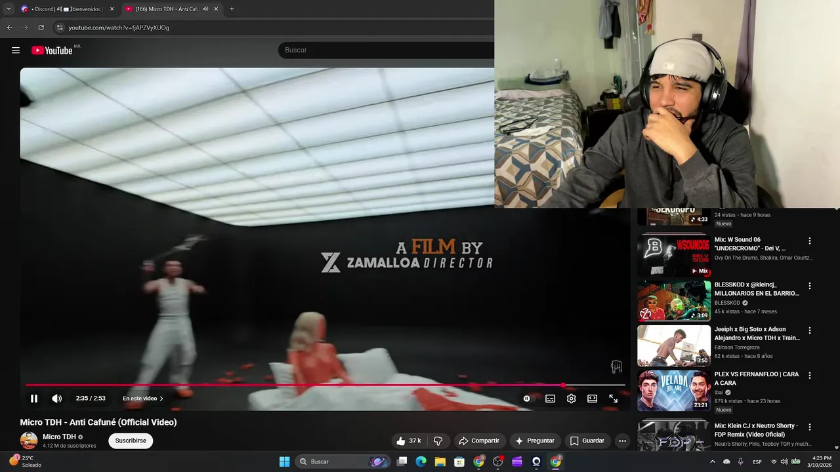Switch to theater mode

pos(592,399)
